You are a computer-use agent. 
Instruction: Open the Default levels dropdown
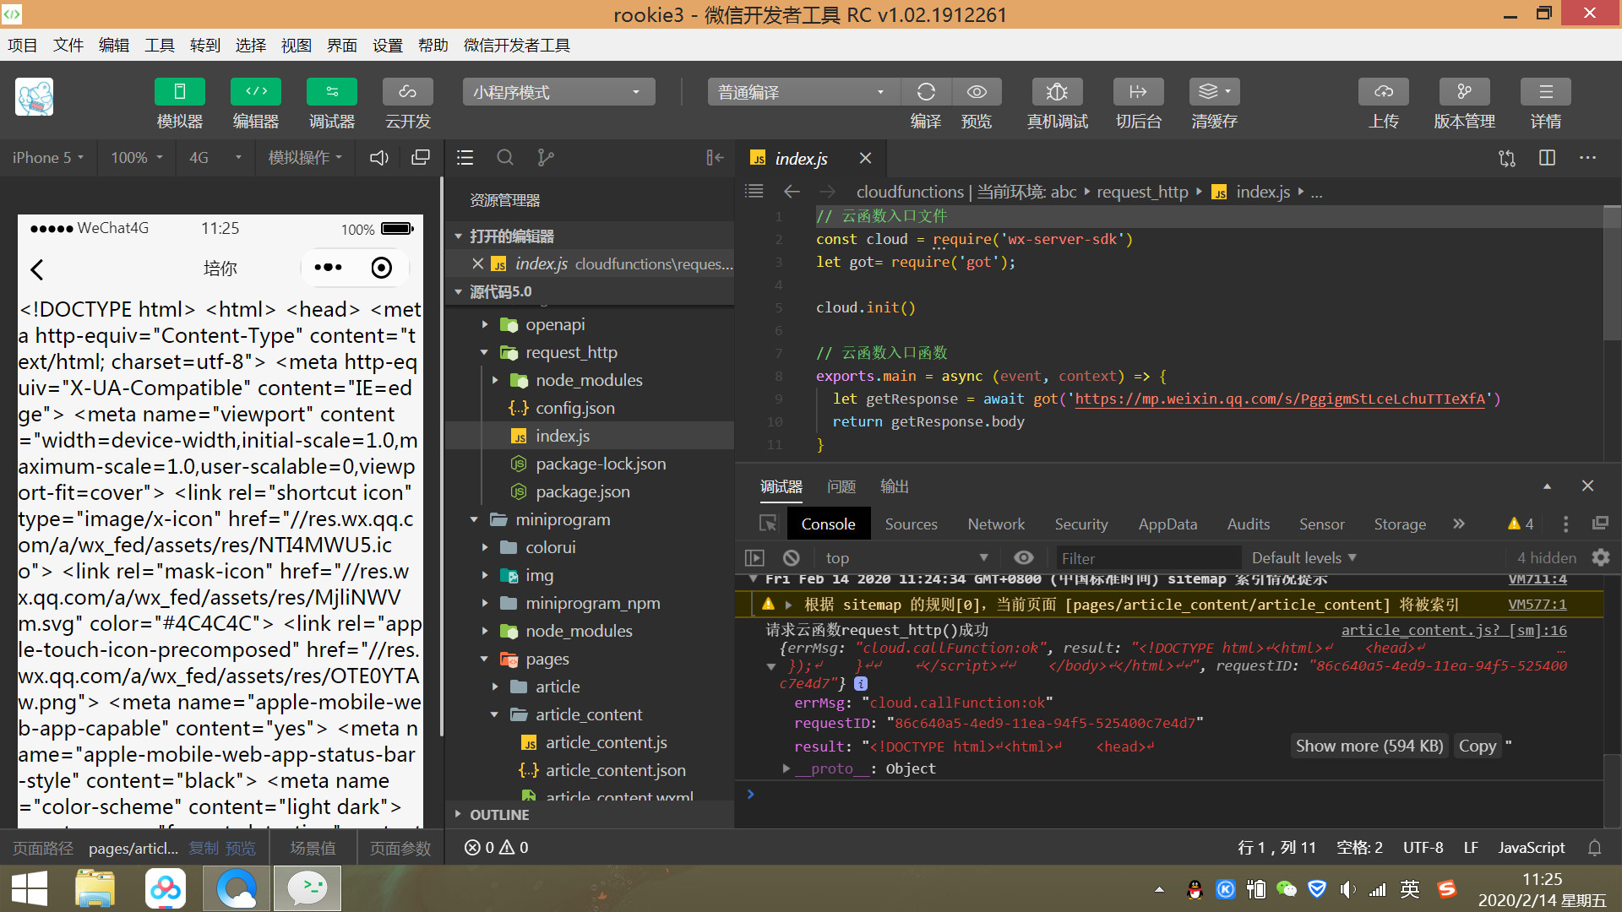coord(1304,558)
